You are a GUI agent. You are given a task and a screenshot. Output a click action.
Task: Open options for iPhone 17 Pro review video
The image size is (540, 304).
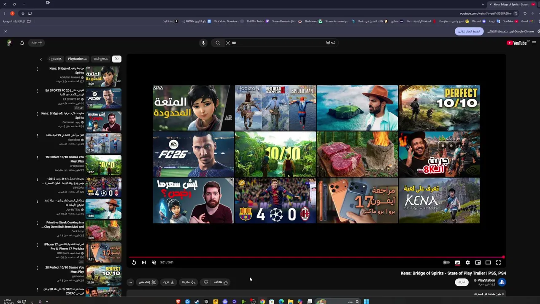pyautogui.click(x=37, y=246)
